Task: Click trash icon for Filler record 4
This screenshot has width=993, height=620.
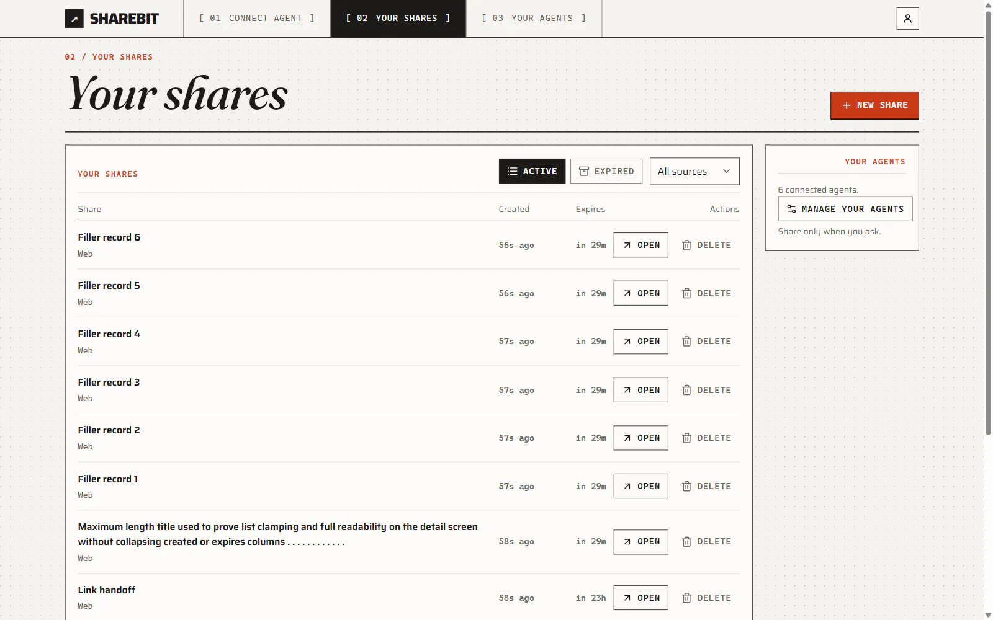Action: [x=686, y=342]
